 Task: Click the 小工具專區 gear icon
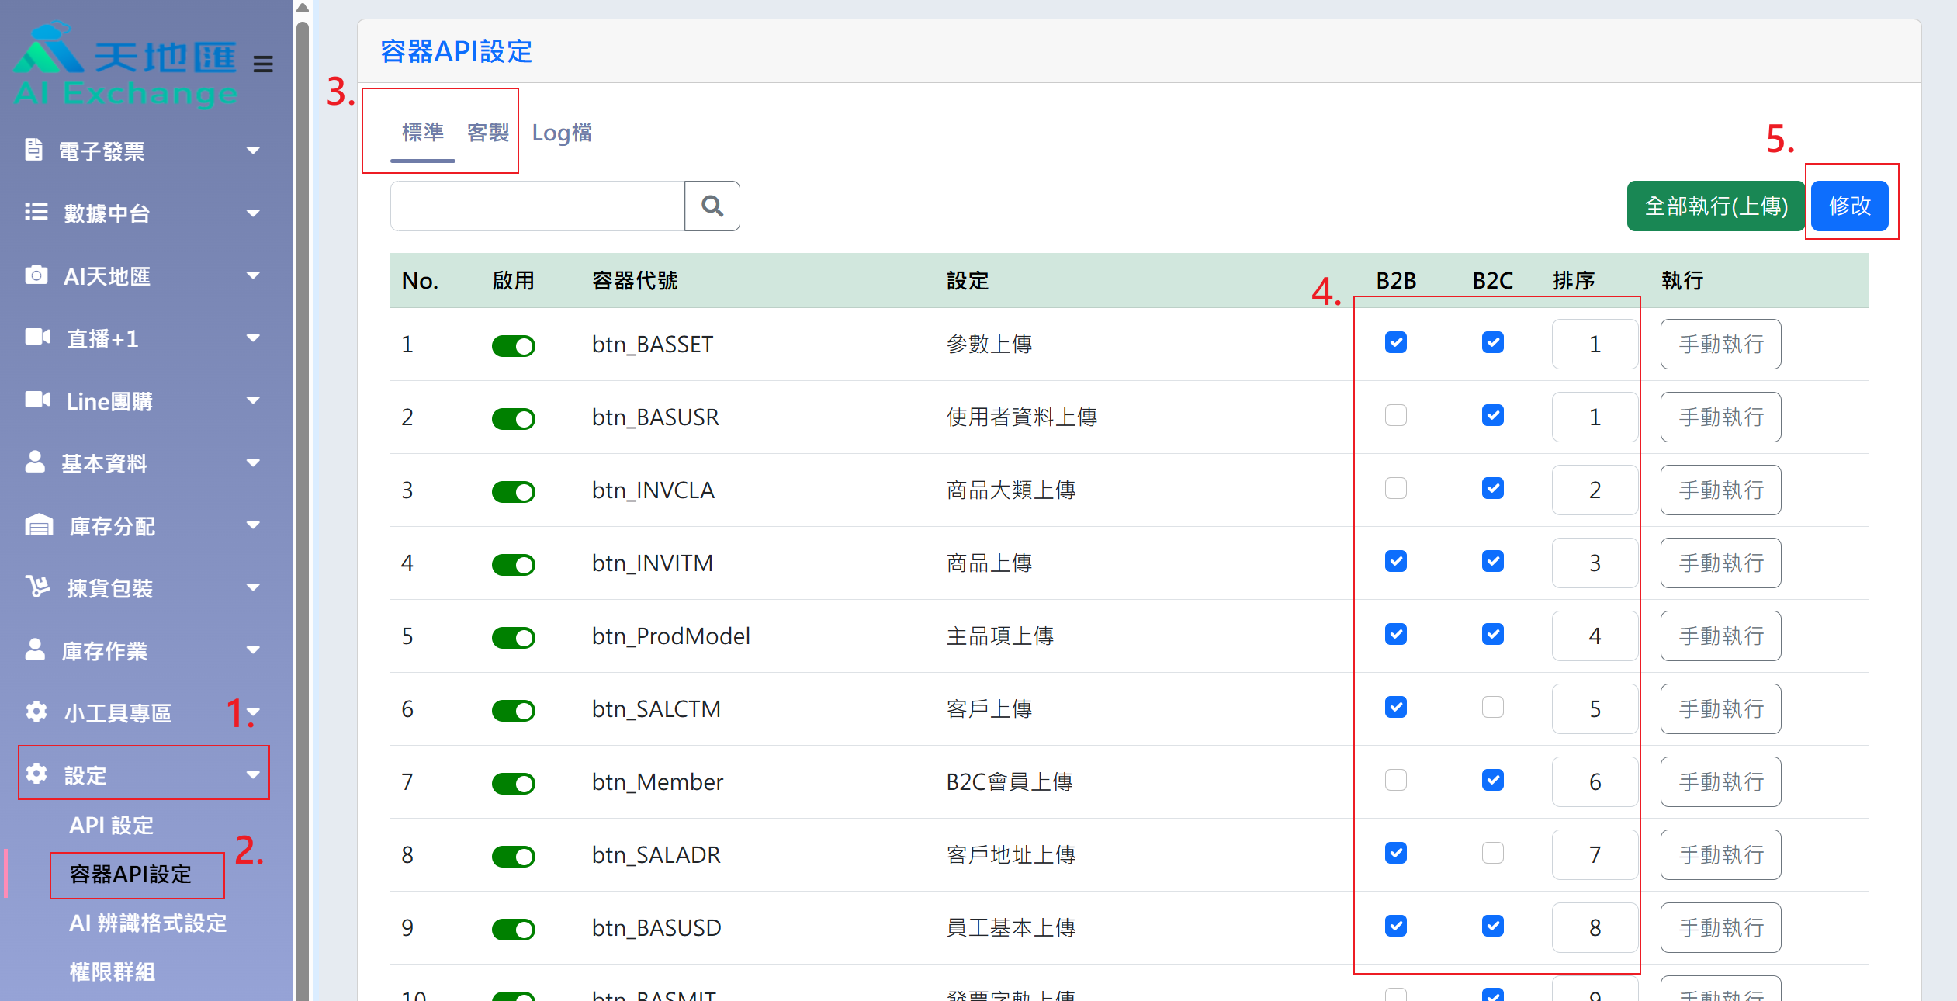click(x=36, y=711)
